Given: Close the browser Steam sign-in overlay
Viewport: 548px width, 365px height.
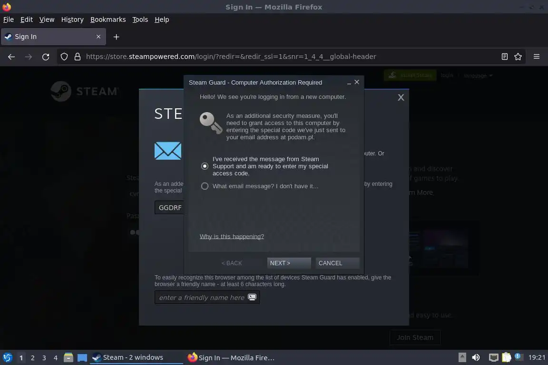Looking at the screenshot, I should [401, 97].
